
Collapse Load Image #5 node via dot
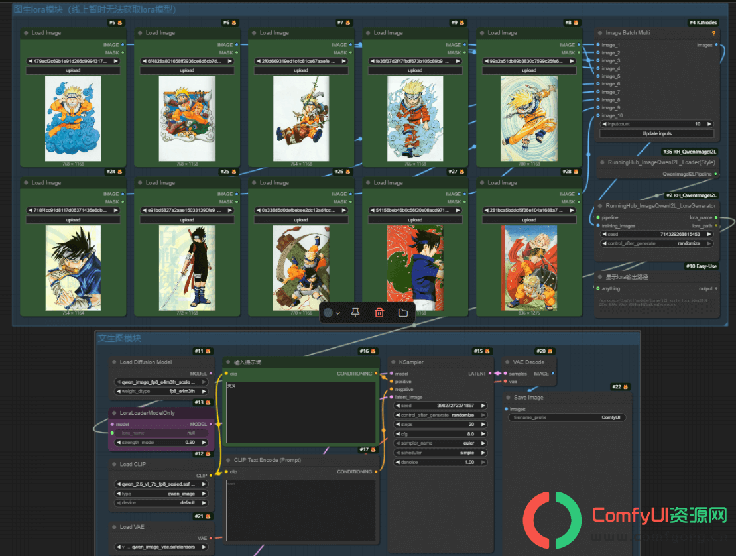point(26,33)
